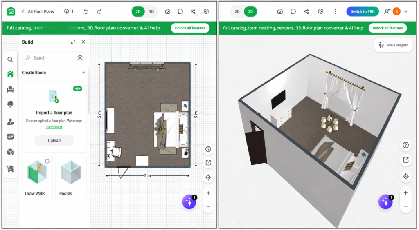Screen dimensions: 419x230
Task: Zoom out on the 2D floor plan
Action: point(208,206)
